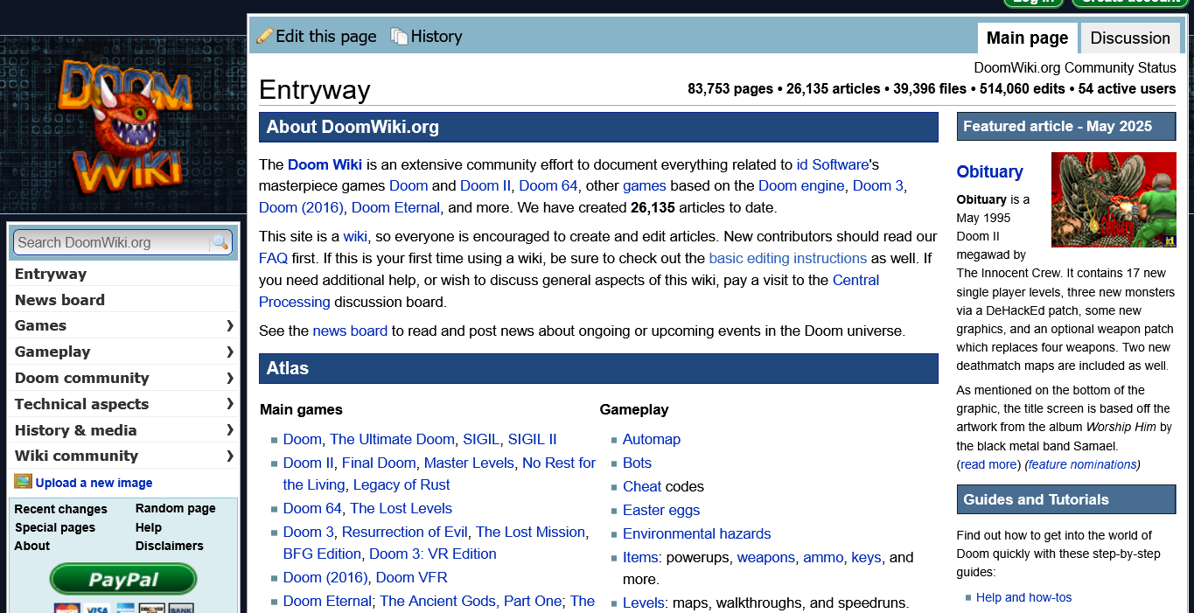Expand the Gameplay sidebar submenu
1194x613 pixels.
(230, 352)
